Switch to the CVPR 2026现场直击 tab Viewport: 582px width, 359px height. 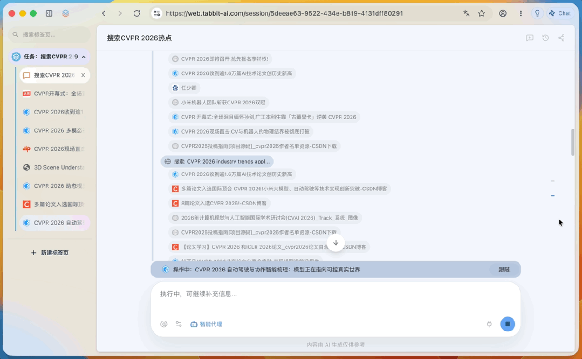coord(54,149)
